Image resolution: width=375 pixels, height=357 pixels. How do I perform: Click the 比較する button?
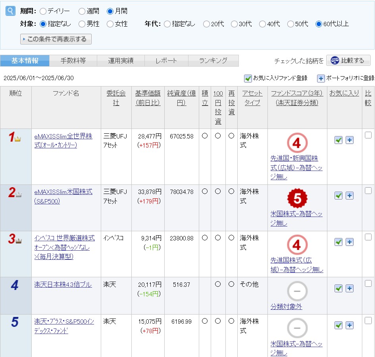point(348,61)
